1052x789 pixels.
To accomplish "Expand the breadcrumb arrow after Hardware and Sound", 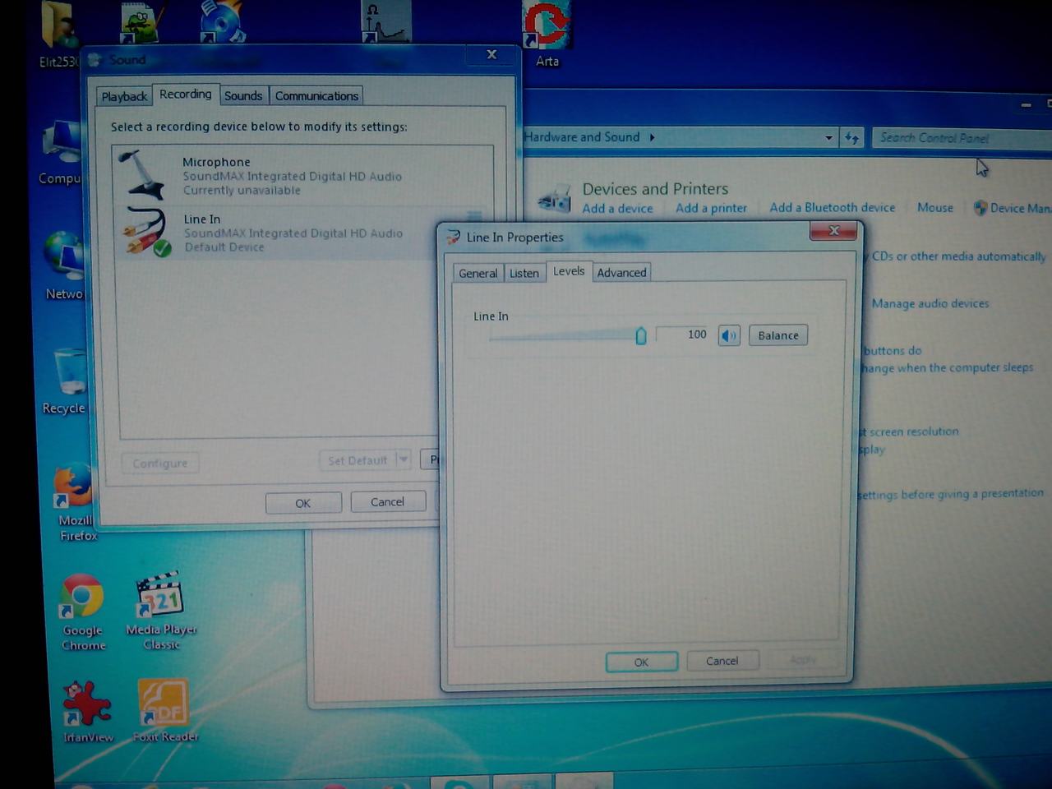I will click(653, 137).
